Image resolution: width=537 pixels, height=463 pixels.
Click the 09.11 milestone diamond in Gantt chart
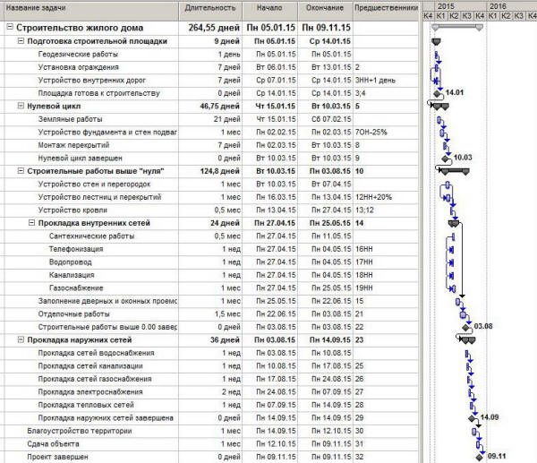pyautogui.click(x=480, y=457)
